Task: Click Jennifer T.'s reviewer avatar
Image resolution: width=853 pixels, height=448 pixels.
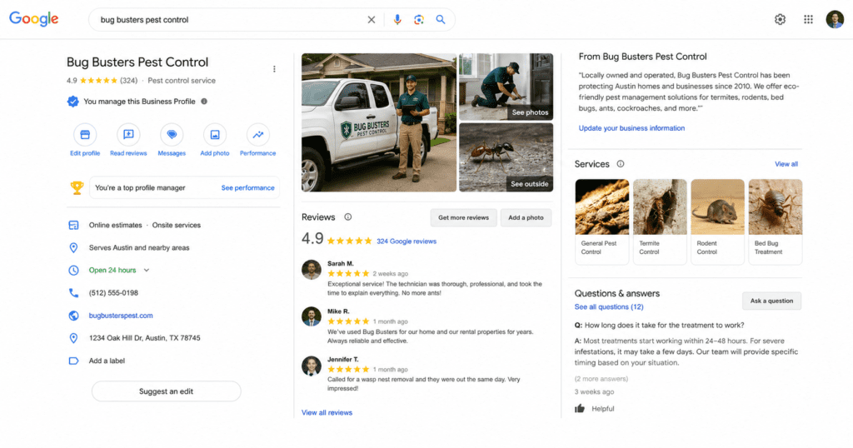Action: (x=312, y=366)
